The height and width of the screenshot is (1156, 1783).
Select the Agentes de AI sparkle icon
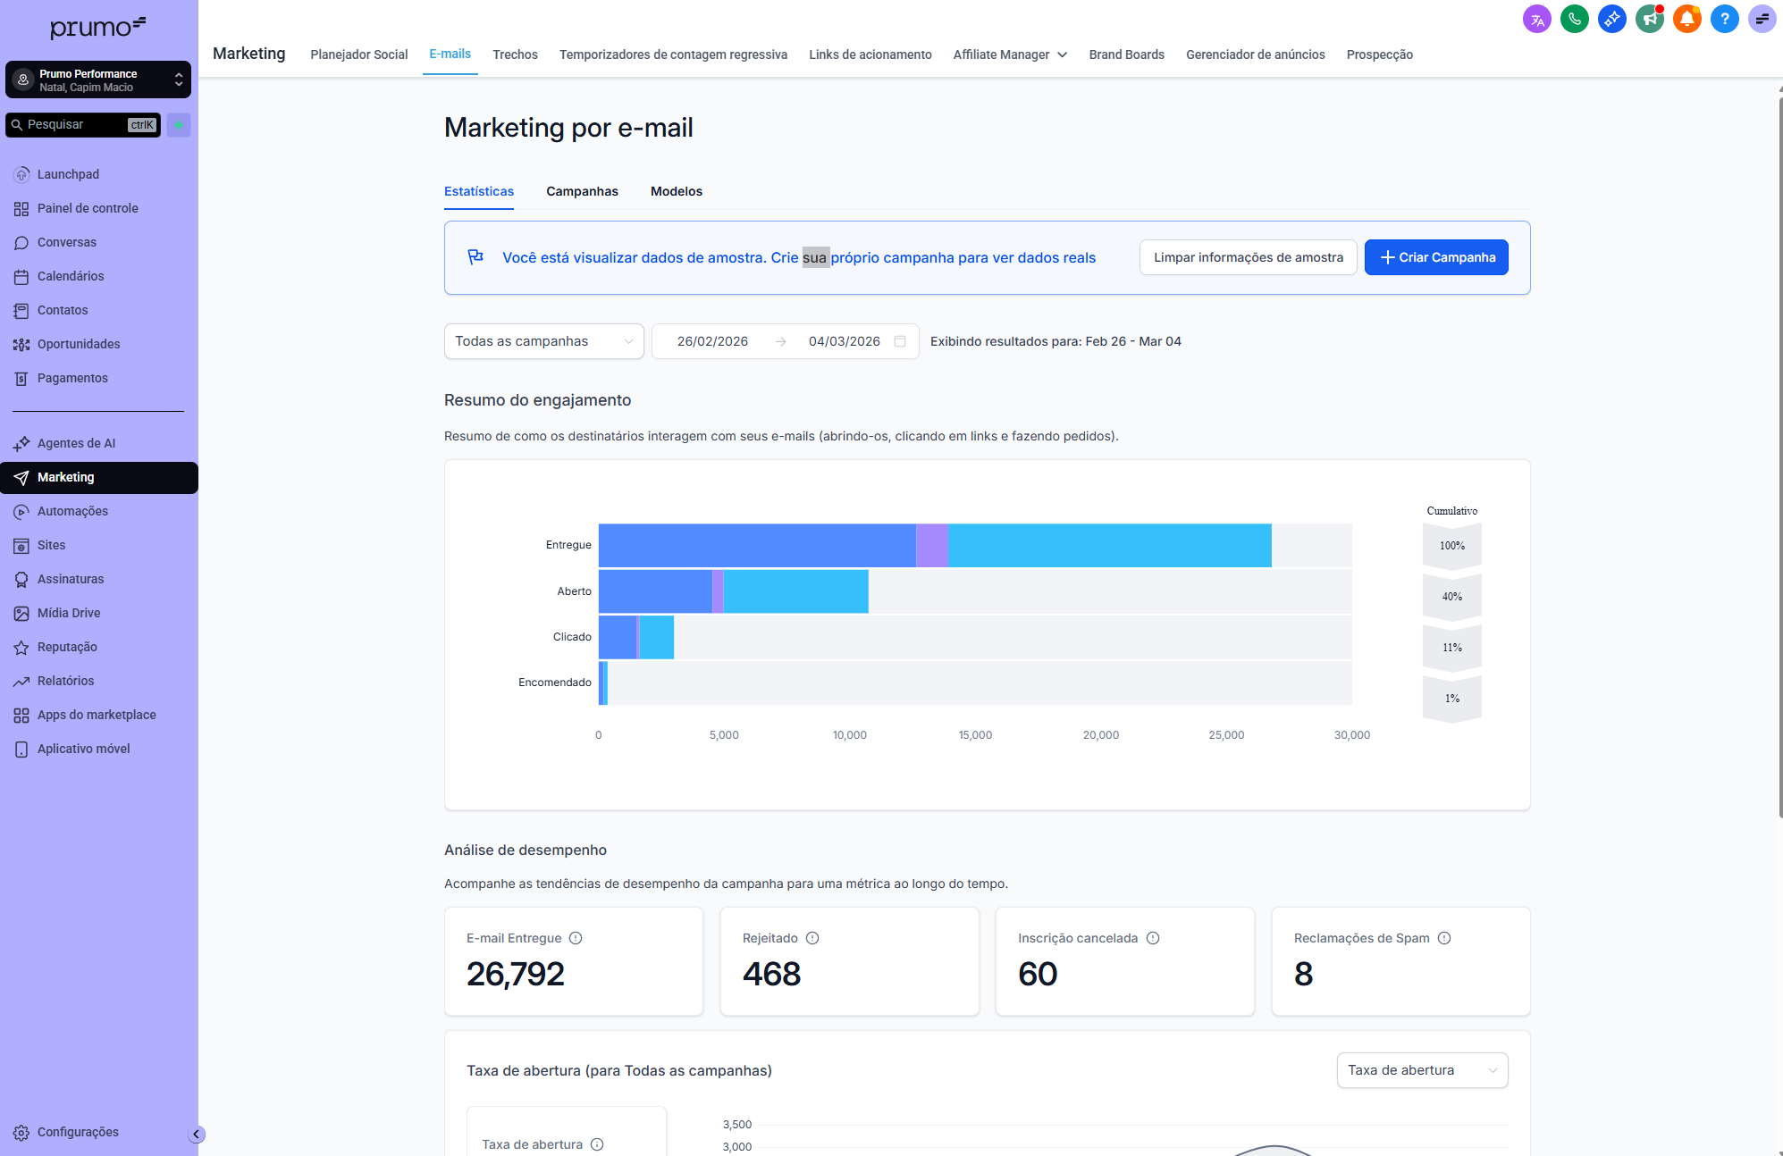(x=21, y=443)
